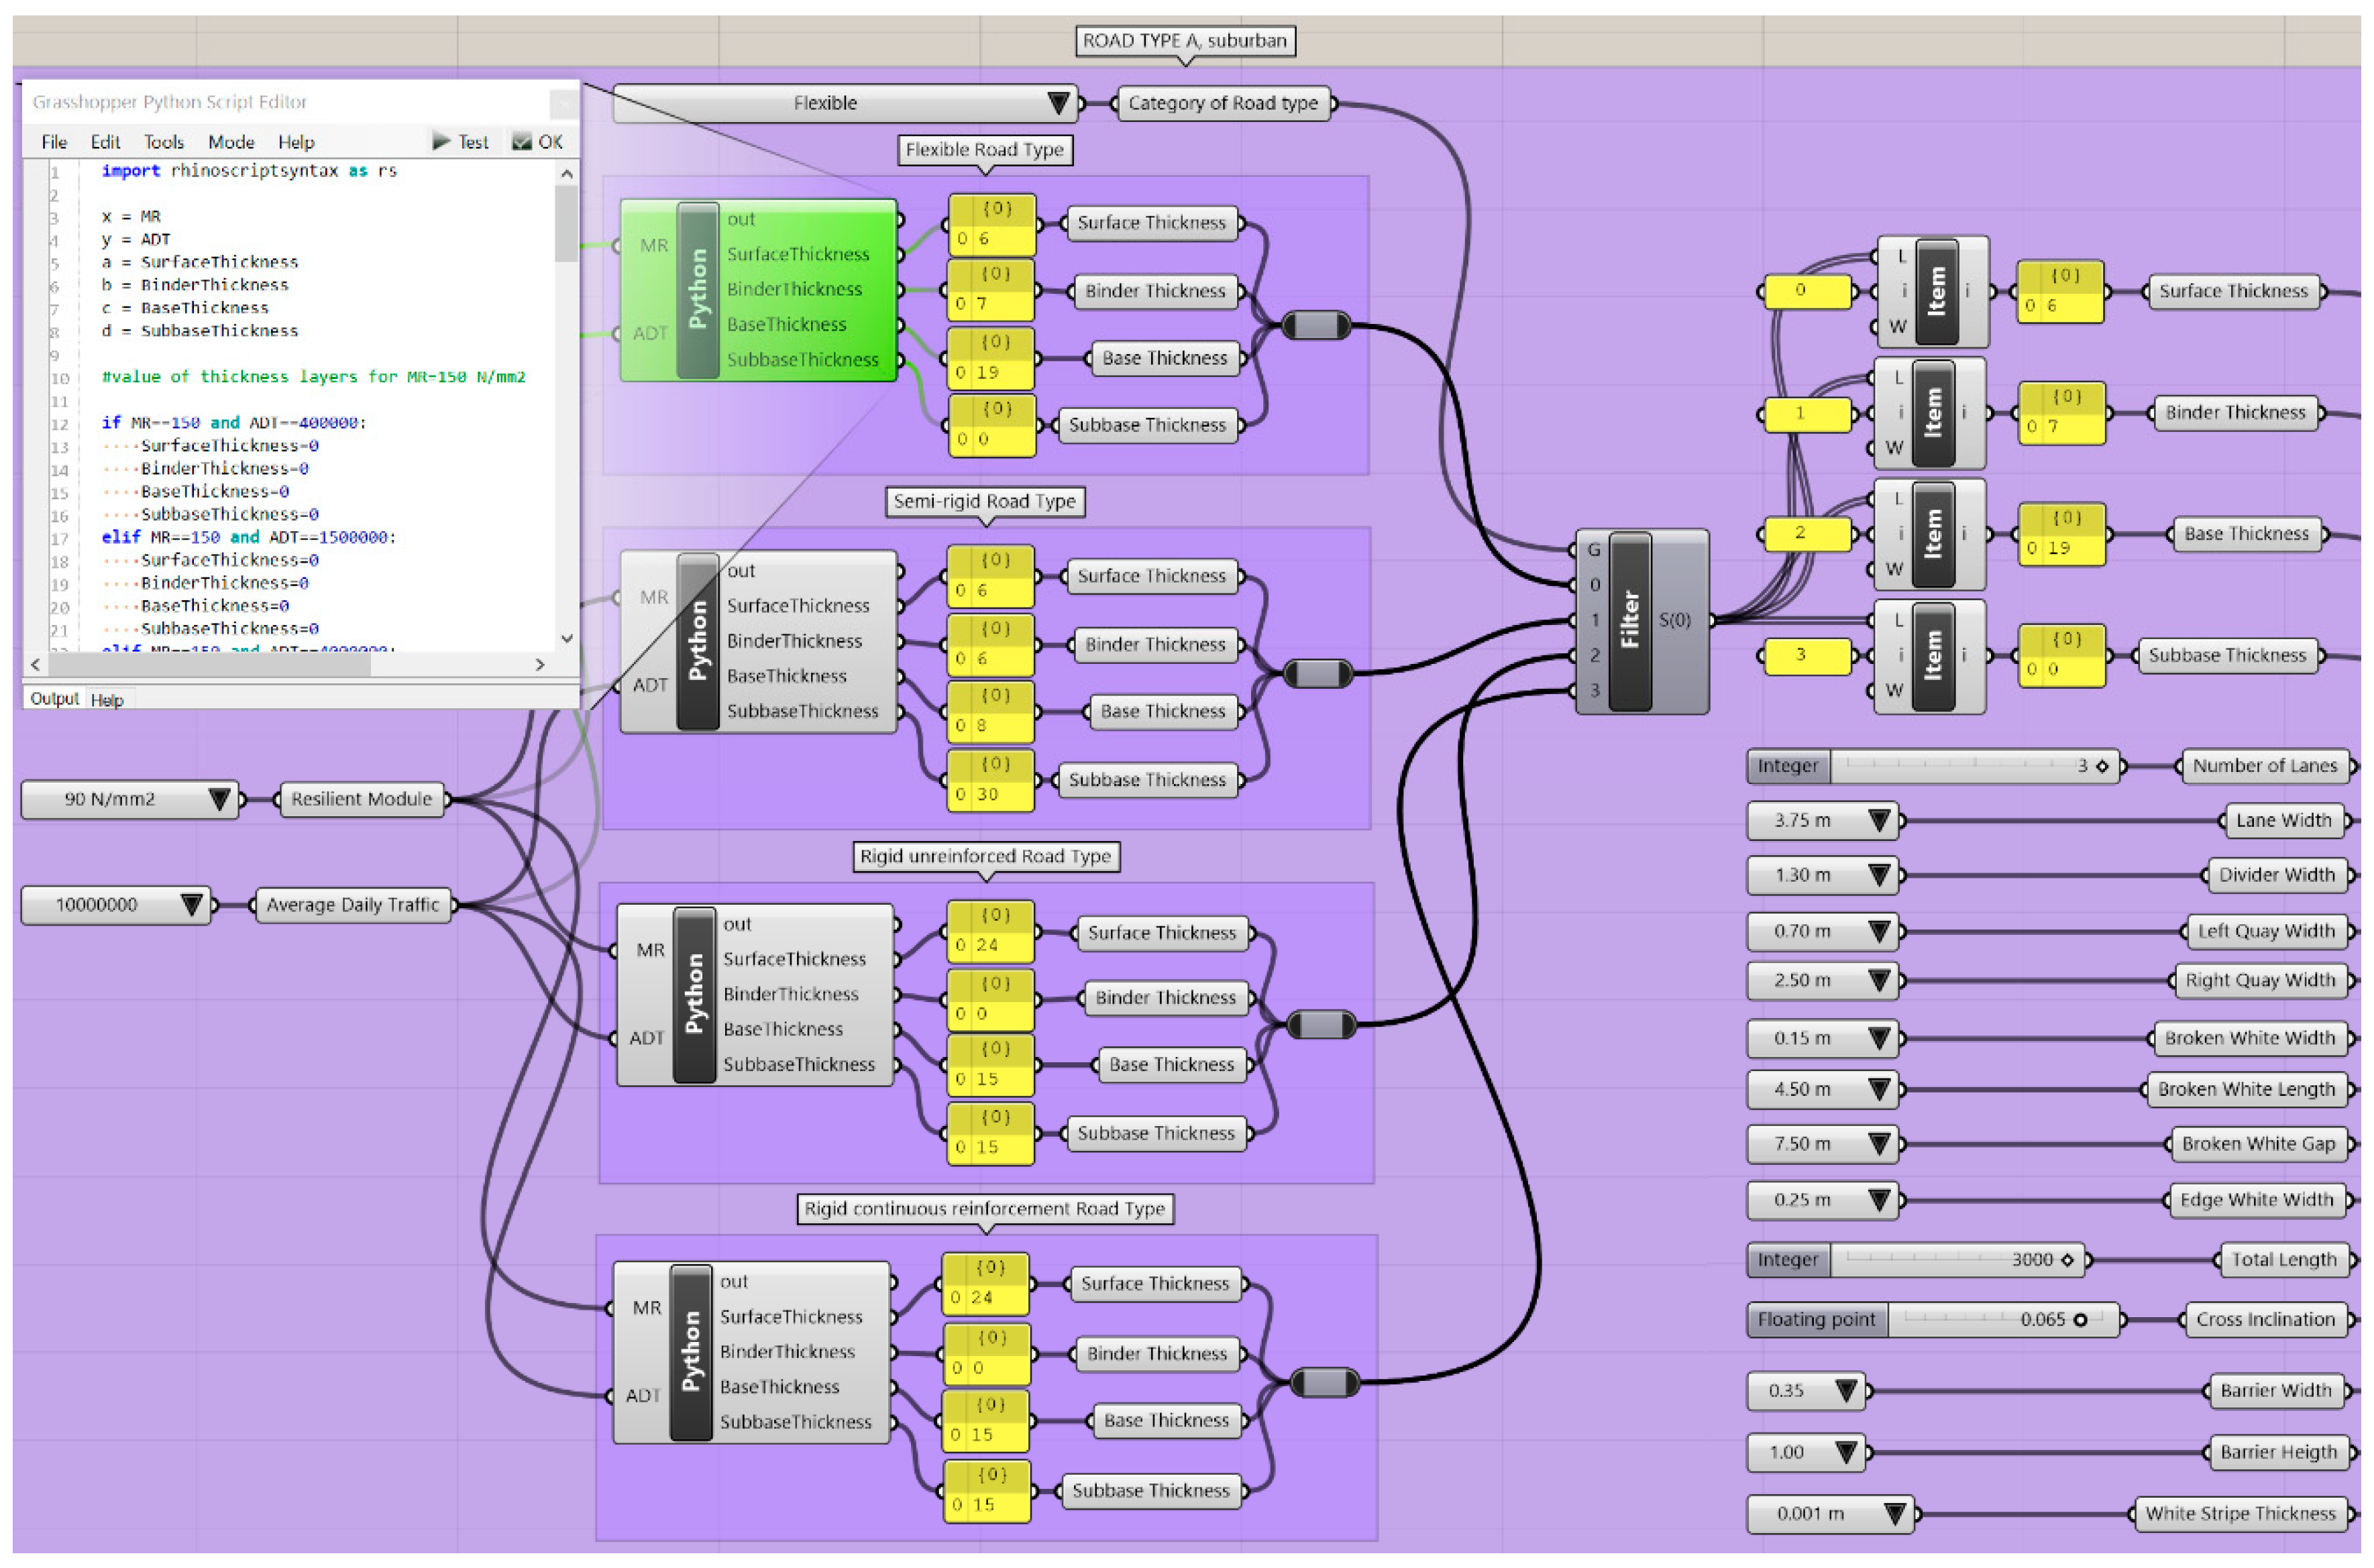The image size is (2374, 1568).
Task: Select the Average Daily Traffic parameter
Action: point(352,905)
